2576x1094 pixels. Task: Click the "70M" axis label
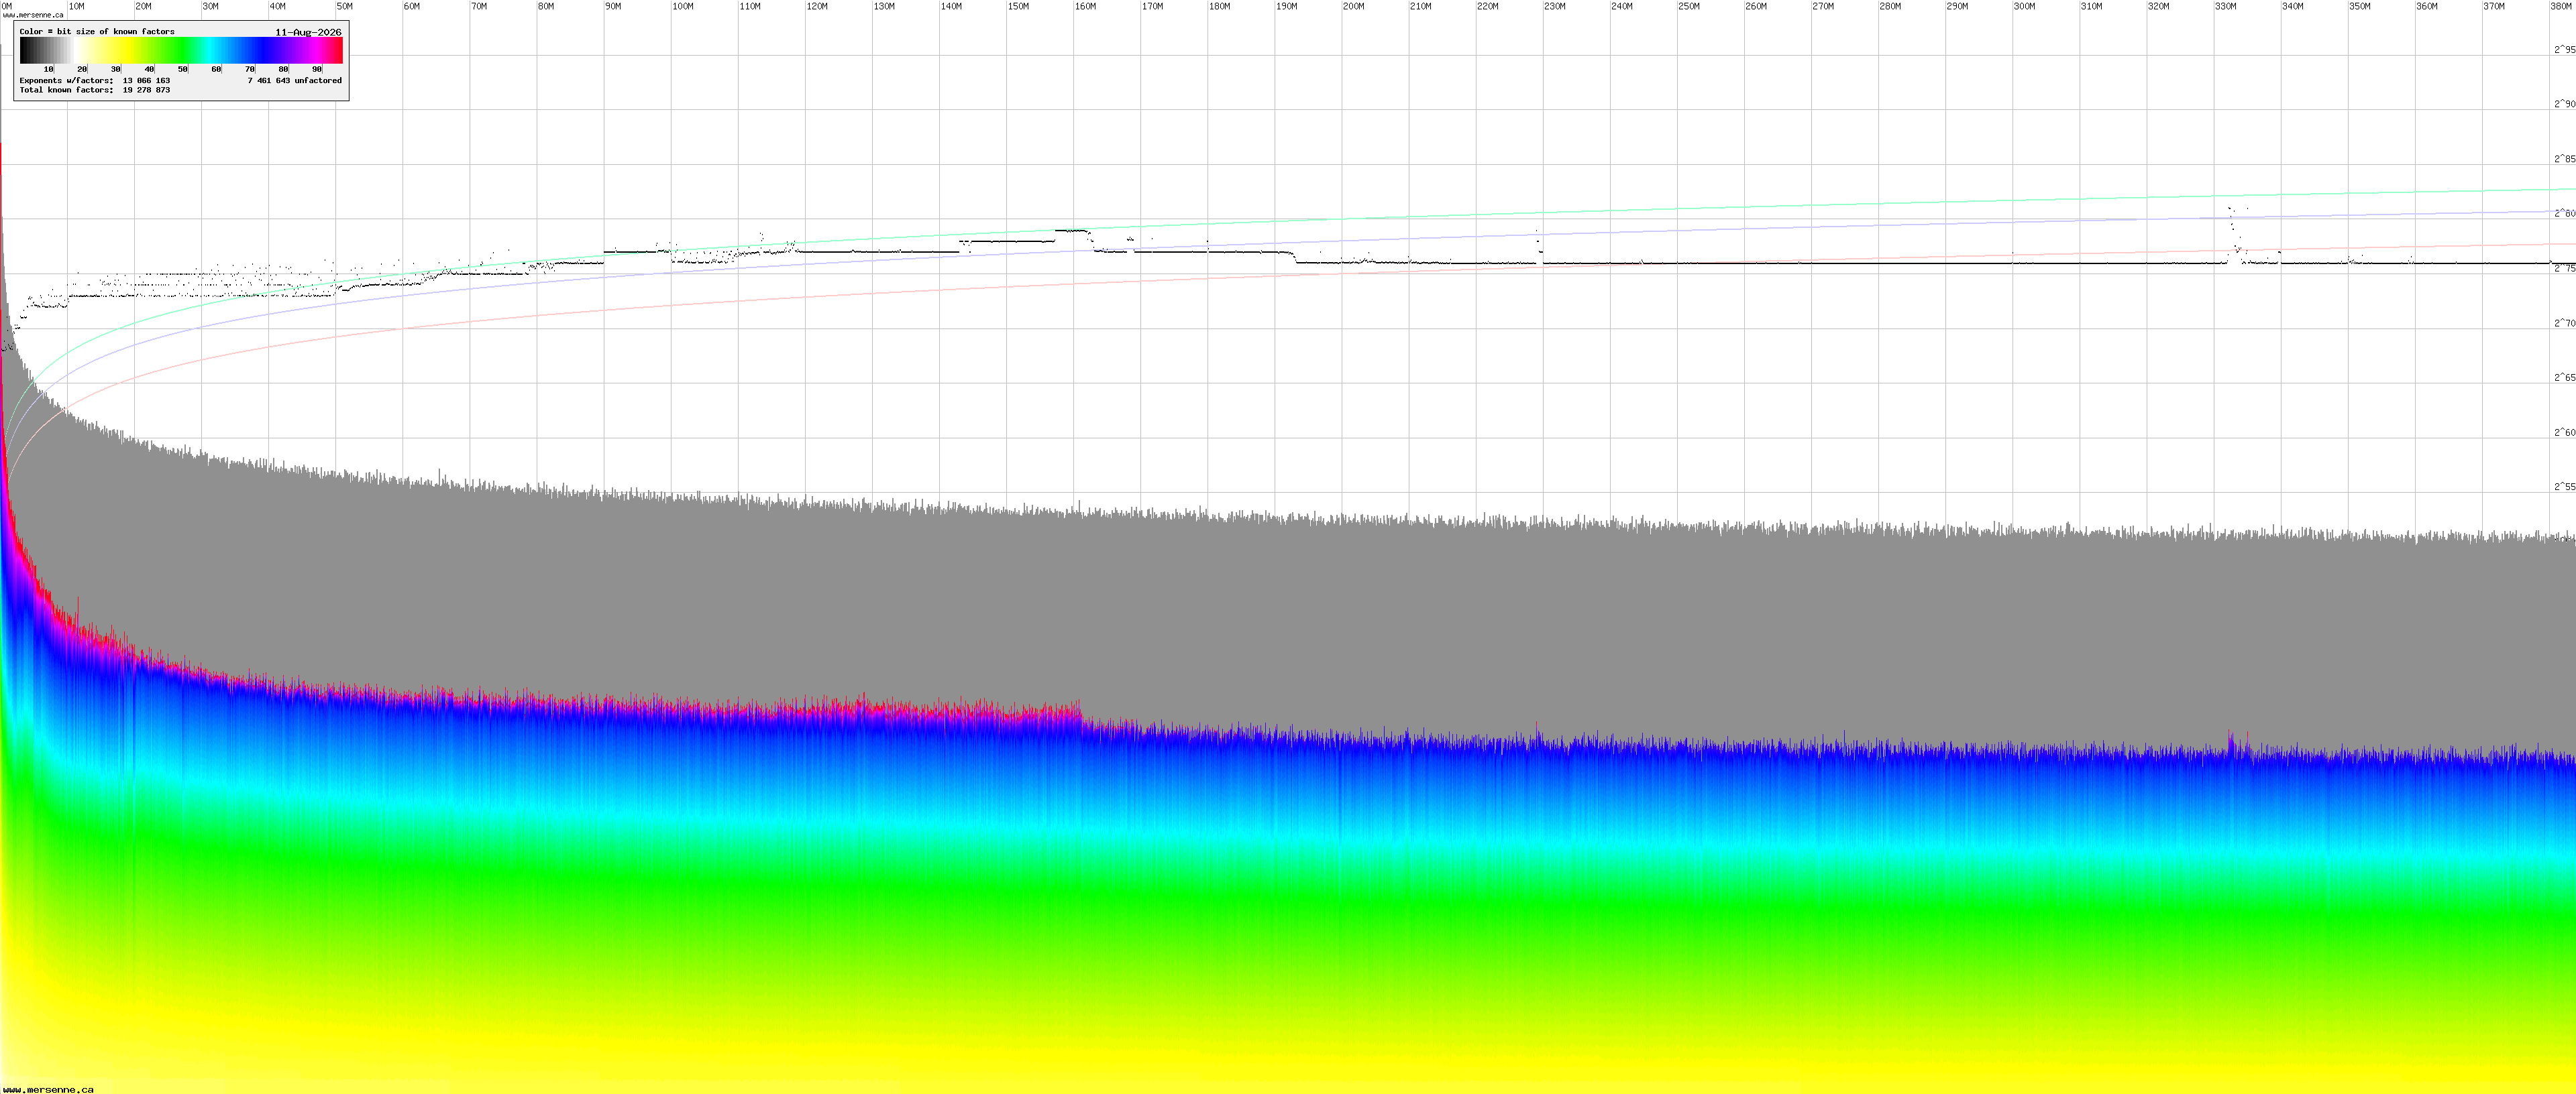tap(479, 6)
